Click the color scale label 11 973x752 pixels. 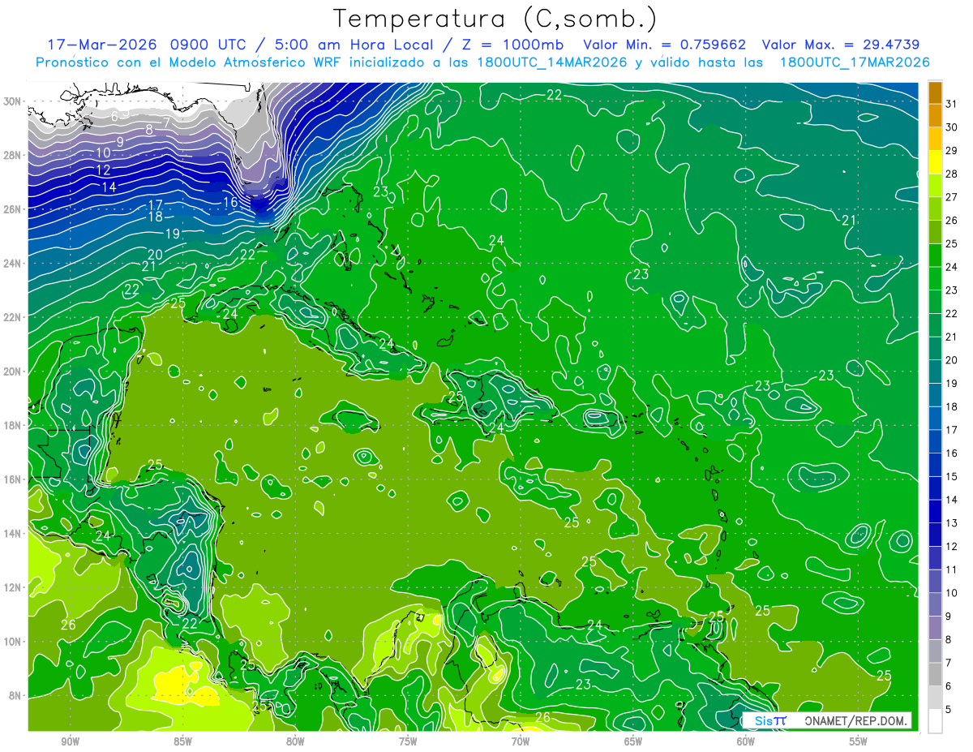(952, 569)
